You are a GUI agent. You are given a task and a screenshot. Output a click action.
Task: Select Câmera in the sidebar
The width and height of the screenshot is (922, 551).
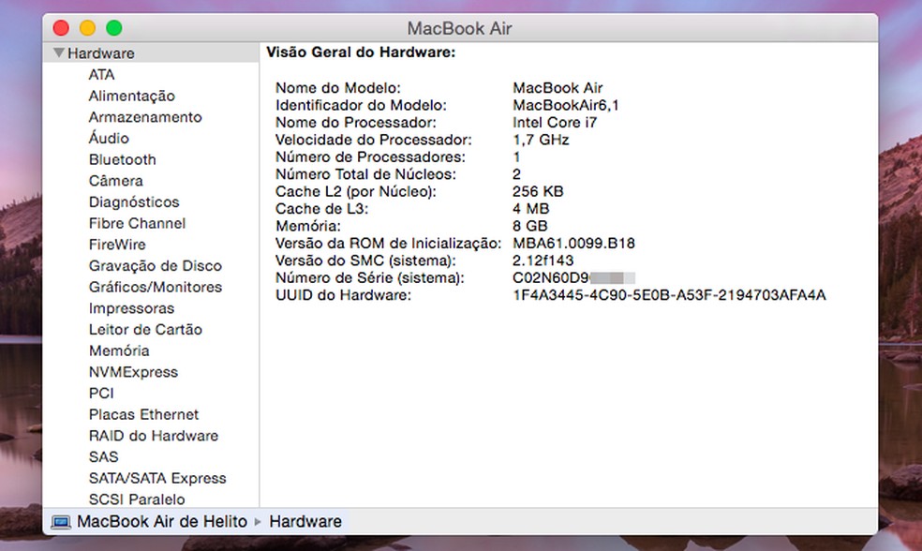pyautogui.click(x=116, y=181)
